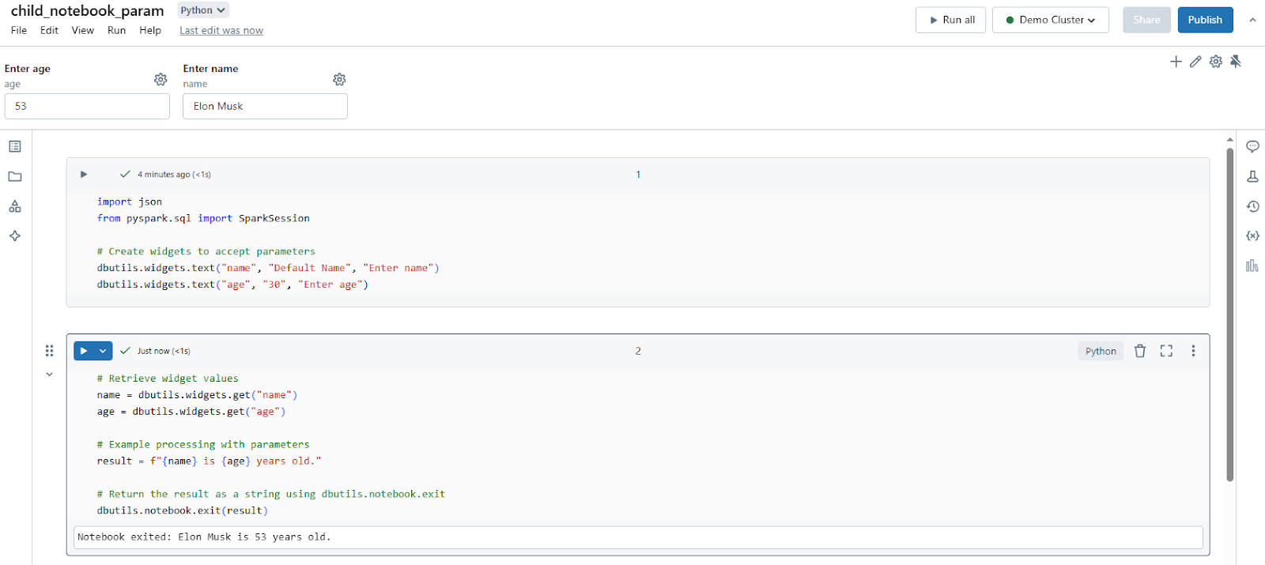The image size is (1265, 565).
Task: Collapse cell 2 with the chevron
Action: (x=49, y=375)
